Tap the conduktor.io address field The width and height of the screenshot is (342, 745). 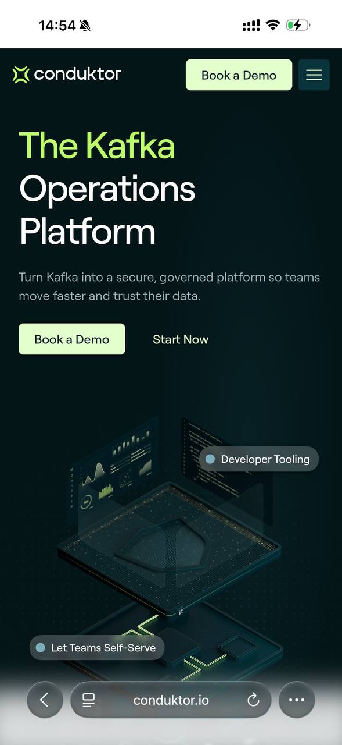click(x=171, y=700)
